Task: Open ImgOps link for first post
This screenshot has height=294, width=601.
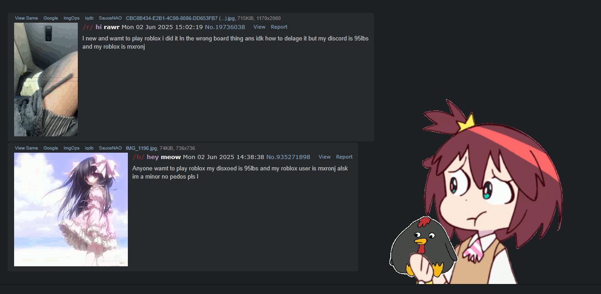Action: click(x=71, y=18)
